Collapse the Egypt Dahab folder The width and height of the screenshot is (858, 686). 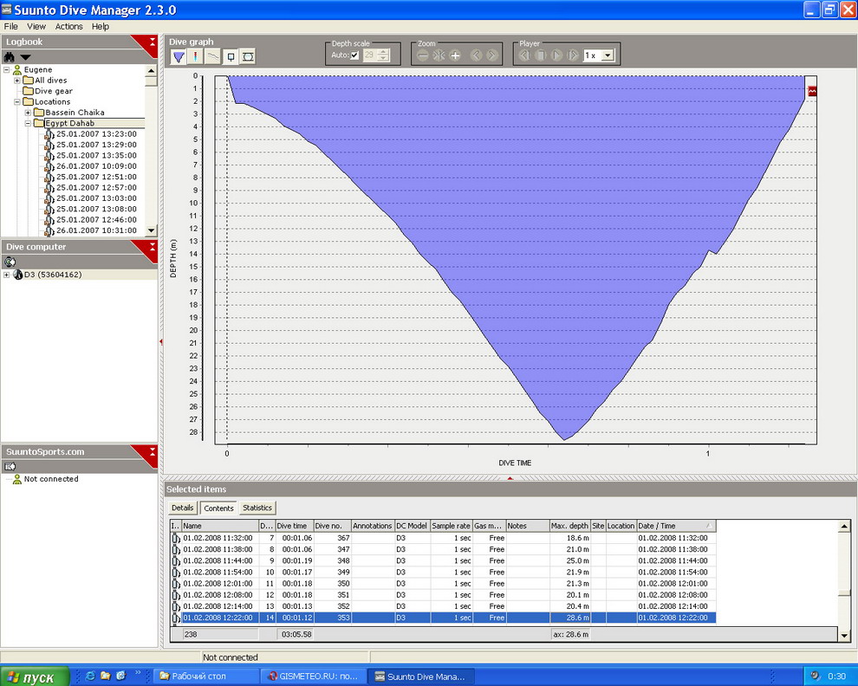28,123
